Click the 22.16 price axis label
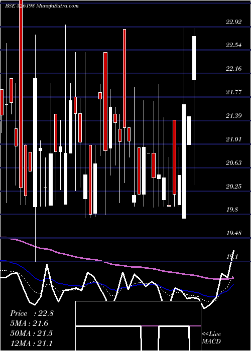The height and width of the screenshot is (351, 251). (x=234, y=69)
